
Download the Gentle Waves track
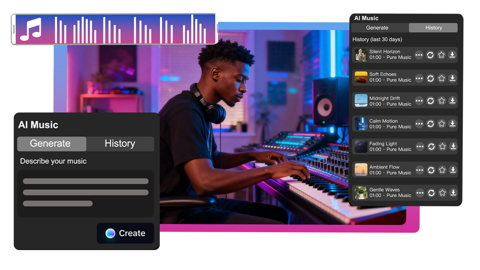[453, 192]
